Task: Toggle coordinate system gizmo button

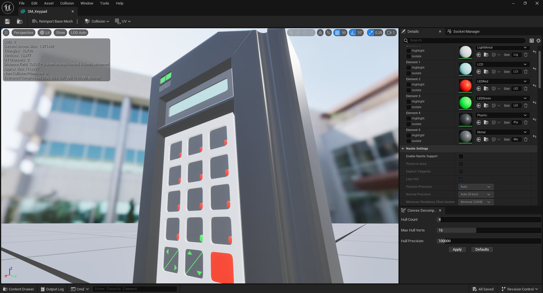Action: [x=320, y=33]
